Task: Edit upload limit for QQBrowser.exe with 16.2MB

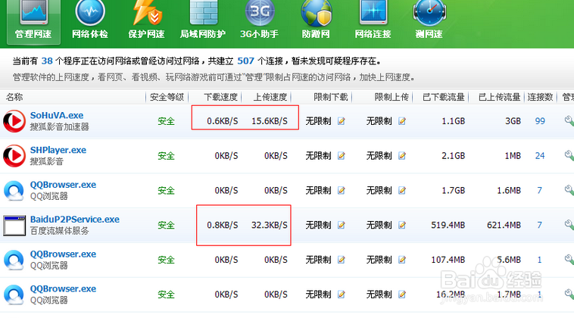Action: tap(402, 295)
